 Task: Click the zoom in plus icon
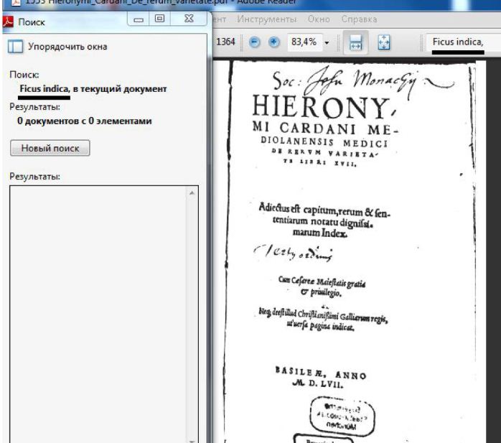coord(272,43)
